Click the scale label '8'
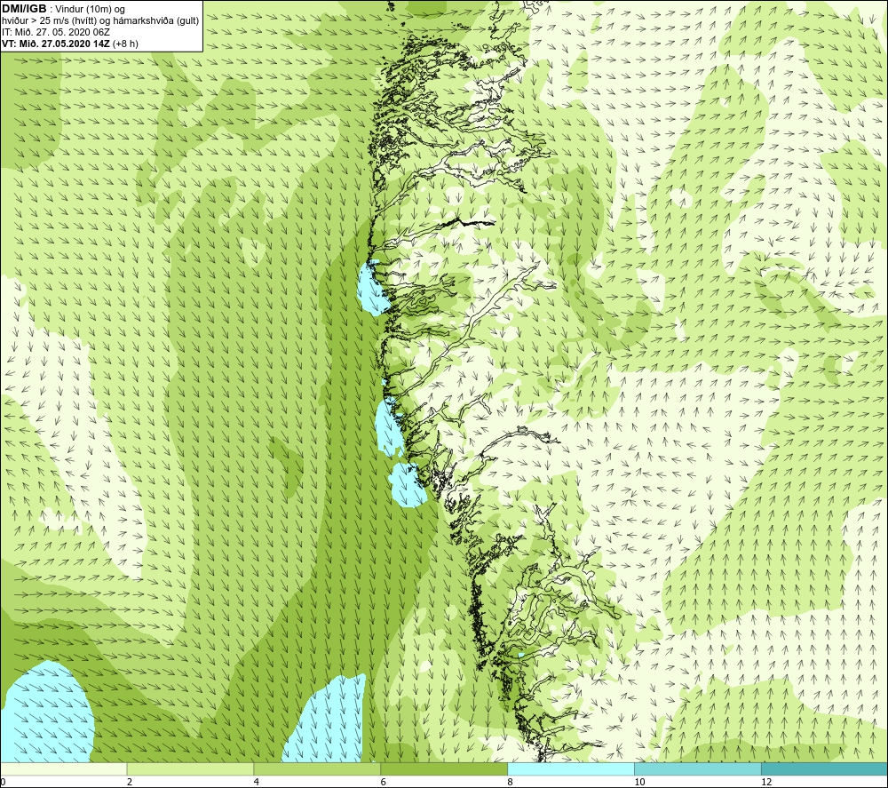Image resolution: width=888 pixels, height=788 pixels. click(x=511, y=782)
